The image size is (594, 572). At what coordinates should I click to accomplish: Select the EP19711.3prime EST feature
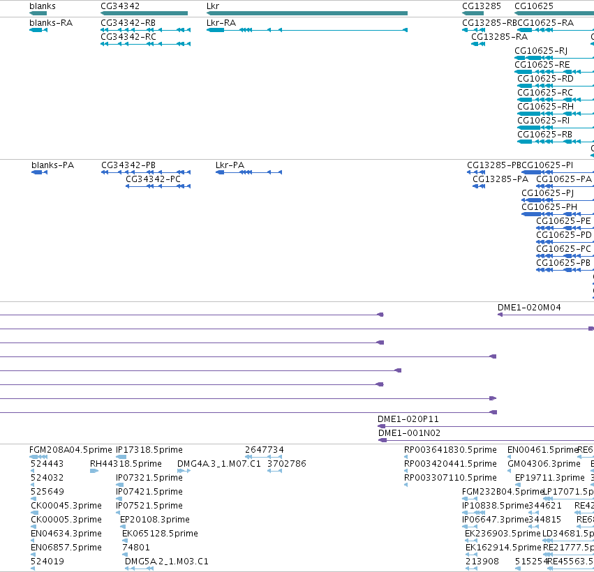[x=518, y=485]
